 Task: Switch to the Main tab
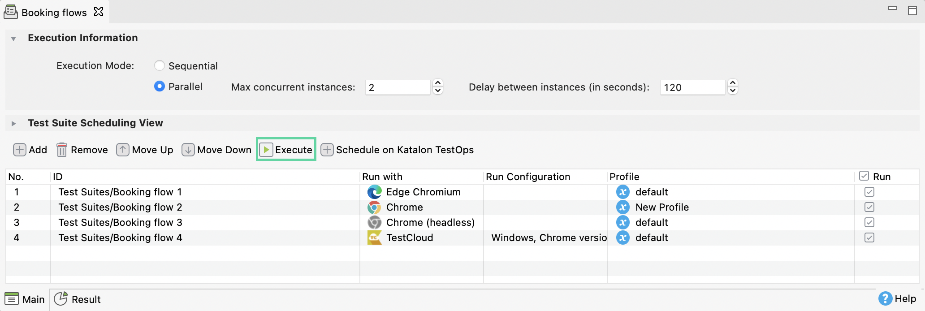25,299
